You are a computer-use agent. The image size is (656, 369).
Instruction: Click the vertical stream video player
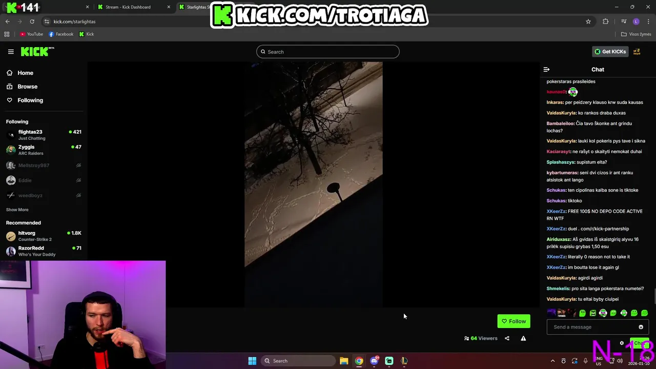pyautogui.click(x=313, y=184)
